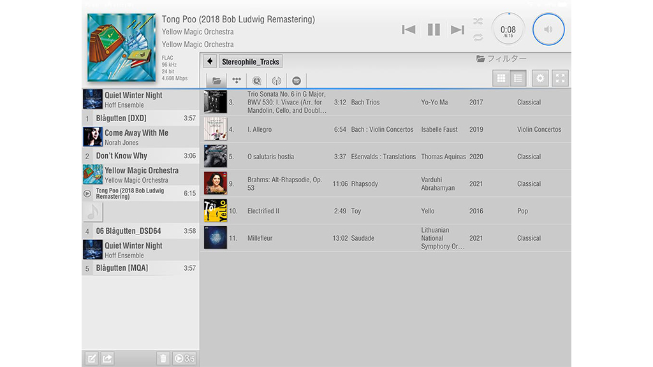Open the Qobuz streaming tab

point(256,80)
